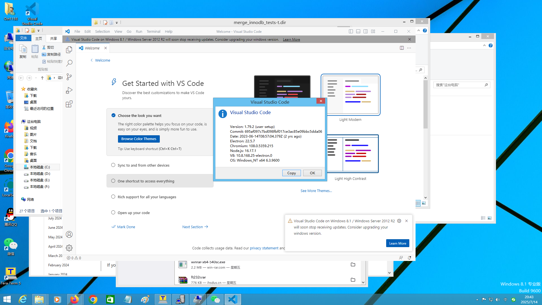
Task: Open the Terminal menu
Action: coord(153,31)
